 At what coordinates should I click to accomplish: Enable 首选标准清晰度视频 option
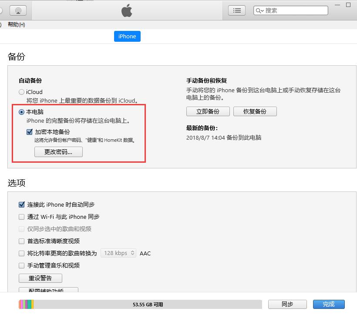pos(21,241)
